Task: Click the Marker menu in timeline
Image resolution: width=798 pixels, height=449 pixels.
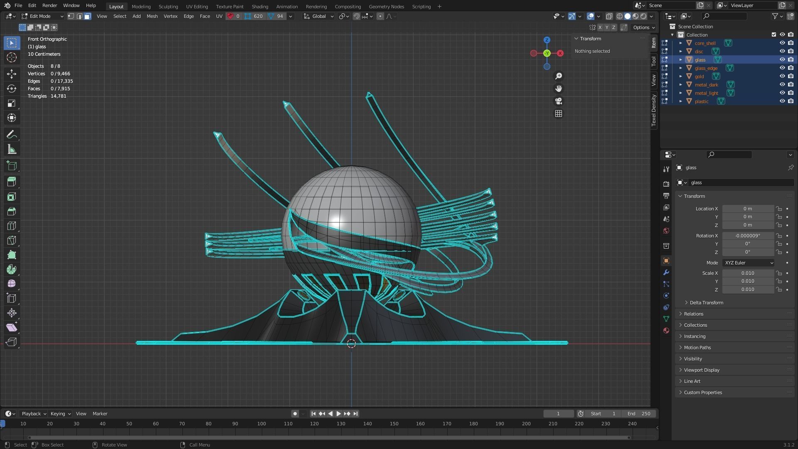Action: click(100, 414)
